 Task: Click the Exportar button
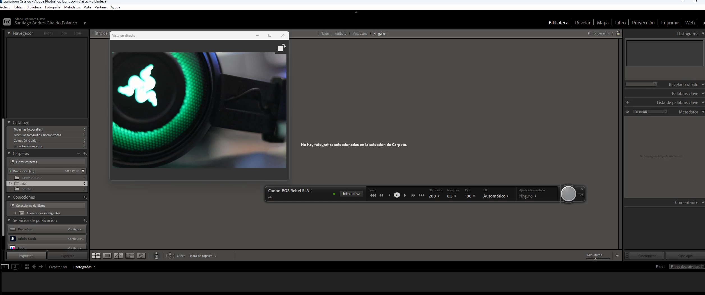point(68,255)
